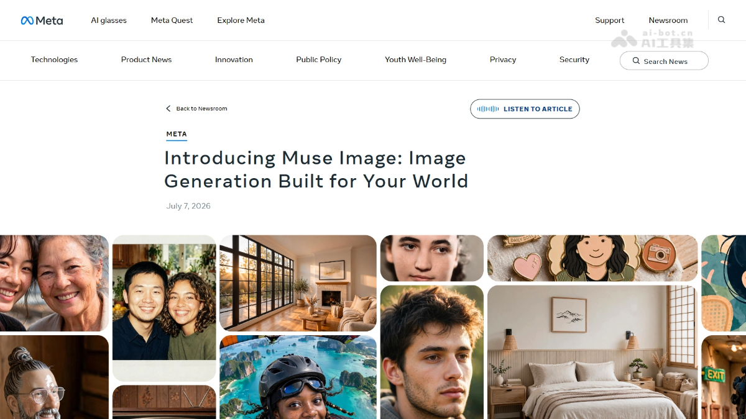Select the Technologies category
This screenshot has height=419, width=746.
(x=54, y=60)
